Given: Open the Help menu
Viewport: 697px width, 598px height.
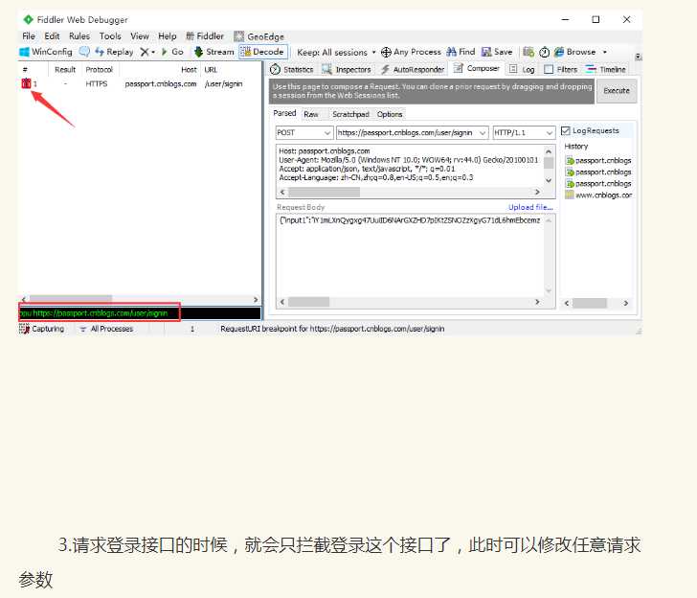Looking at the screenshot, I should [x=168, y=36].
